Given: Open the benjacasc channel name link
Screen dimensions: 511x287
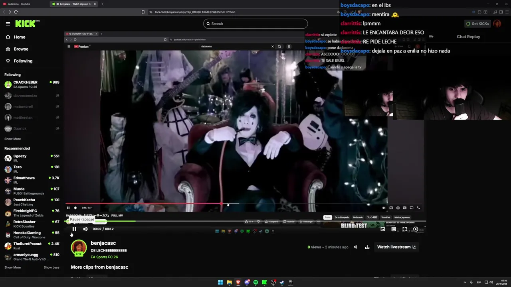Looking at the screenshot, I should (103, 243).
